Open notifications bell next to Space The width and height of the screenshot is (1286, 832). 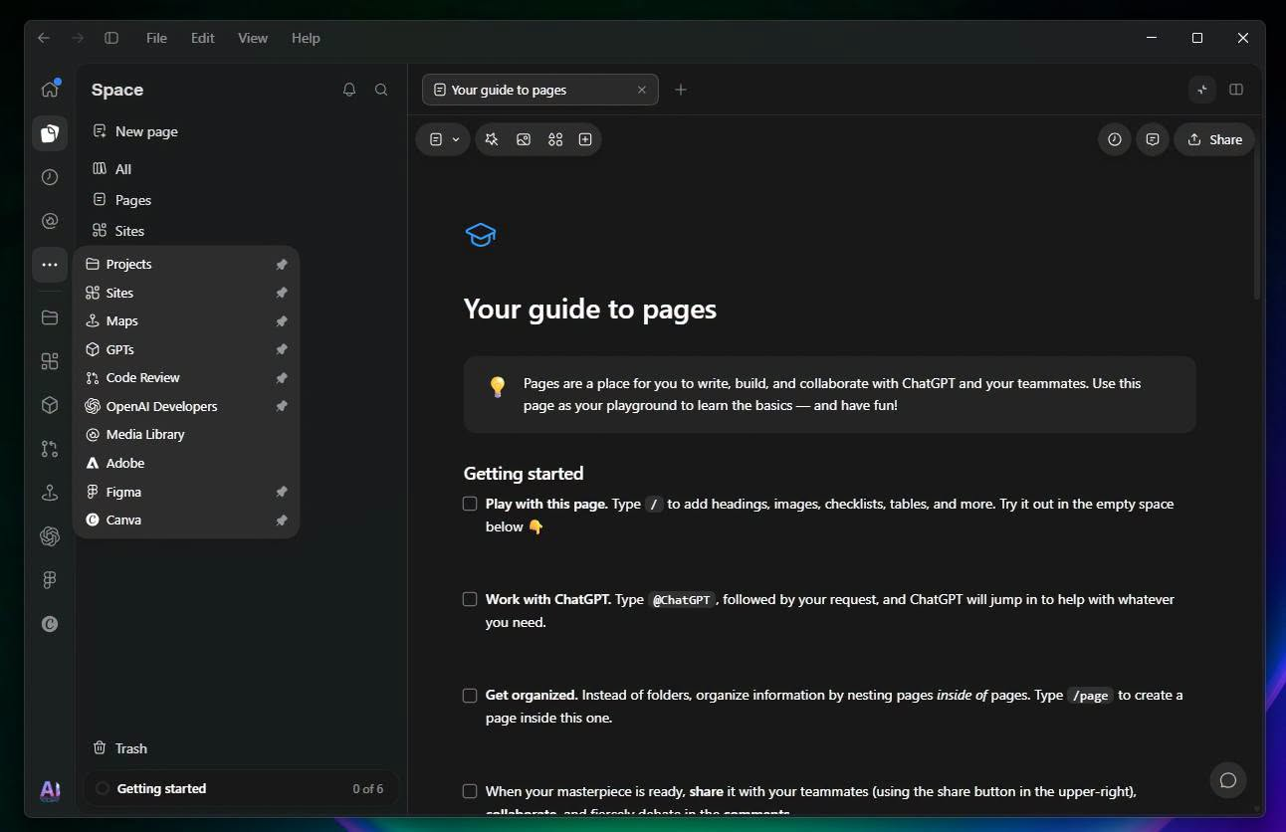coord(349,90)
